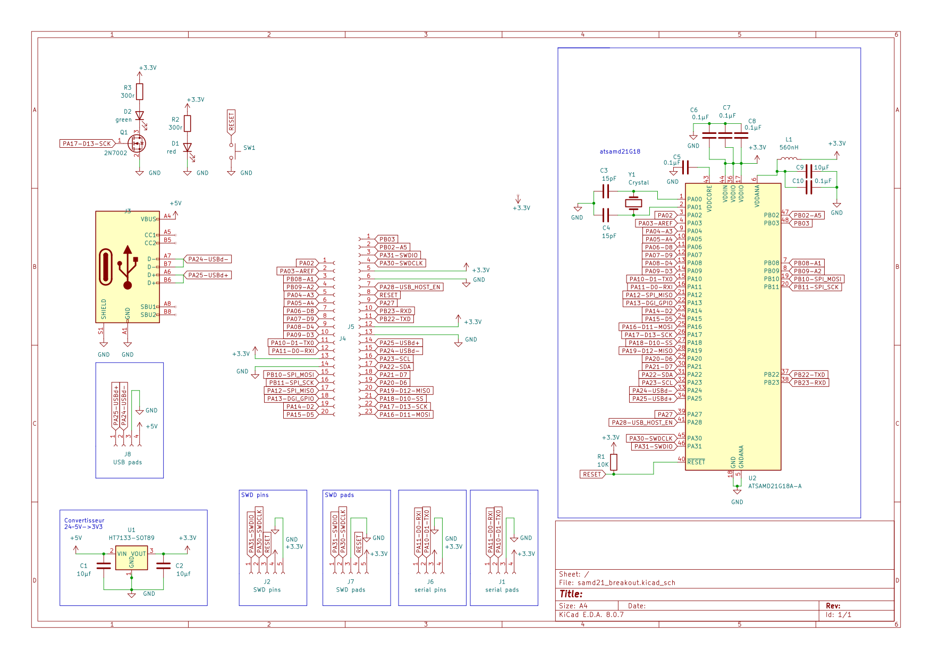
Task: Click the RESET label beside R1
Action: point(592,474)
